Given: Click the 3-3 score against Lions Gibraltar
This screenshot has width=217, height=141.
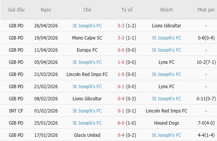Looking at the screenshot, I should point(121,26).
